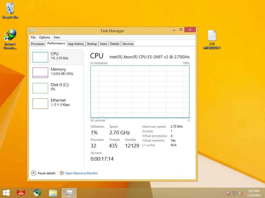This screenshot has width=265, height=198.
Task: Open the Options menu
Action: (x=45, y=37)
